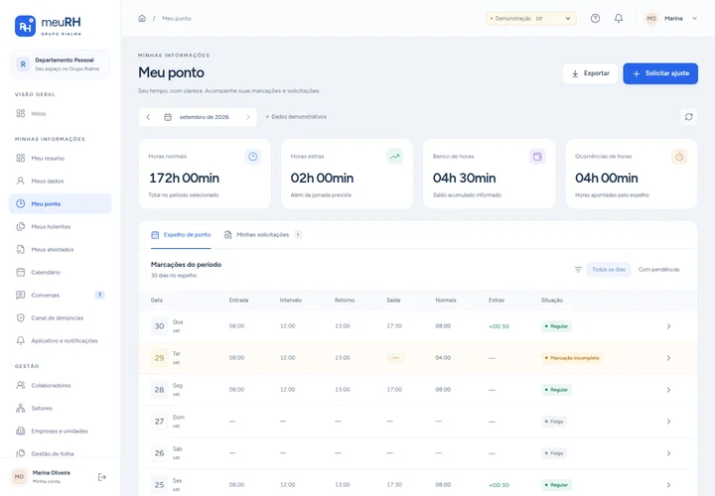Click the clock icon on Horas normais card
Screen dimensions: 715x496
(252, 157)
